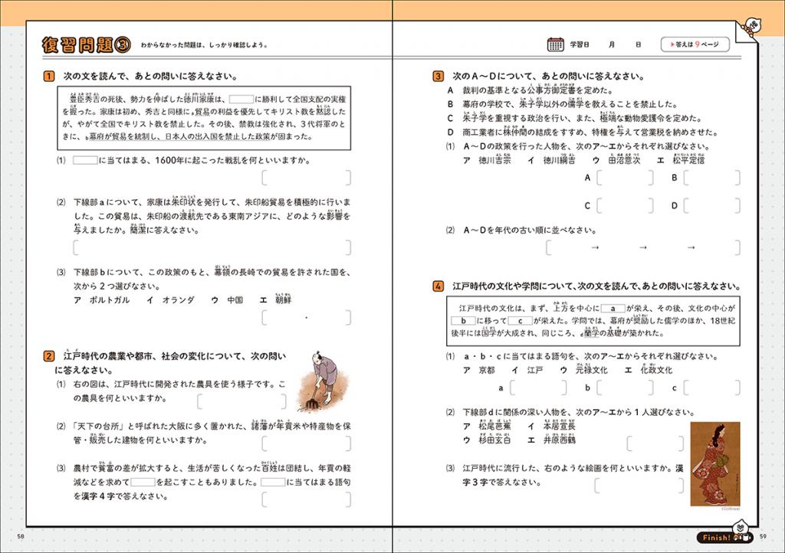Click the blank box after 徳川家康は in the passage
This screenshot has width=785, height=553.
[241, 99]
